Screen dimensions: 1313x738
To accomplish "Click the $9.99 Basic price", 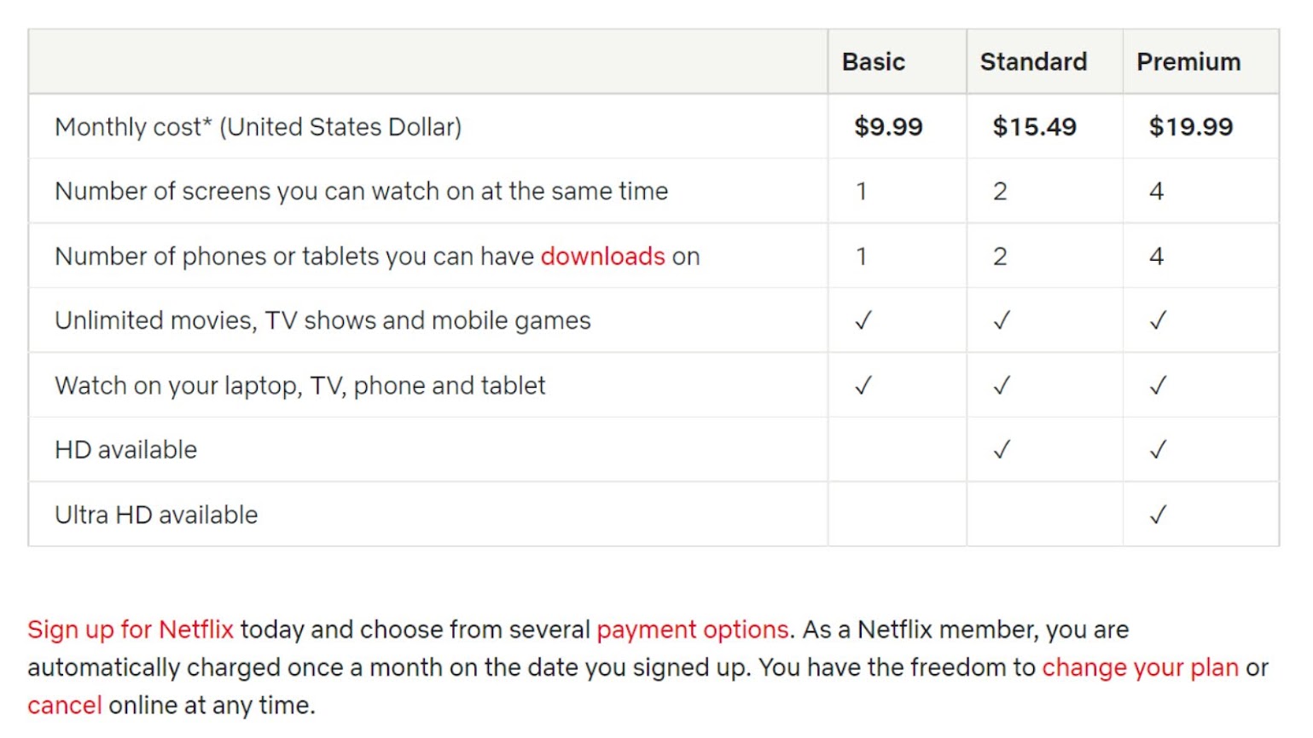I will [x=888, y=127].
